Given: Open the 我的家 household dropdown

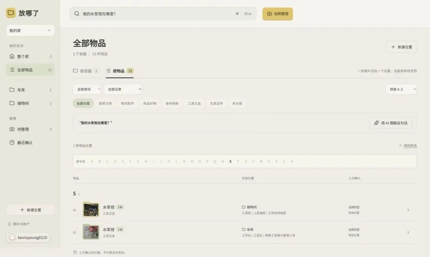Looking at the screenshot, I should [30, 30].
